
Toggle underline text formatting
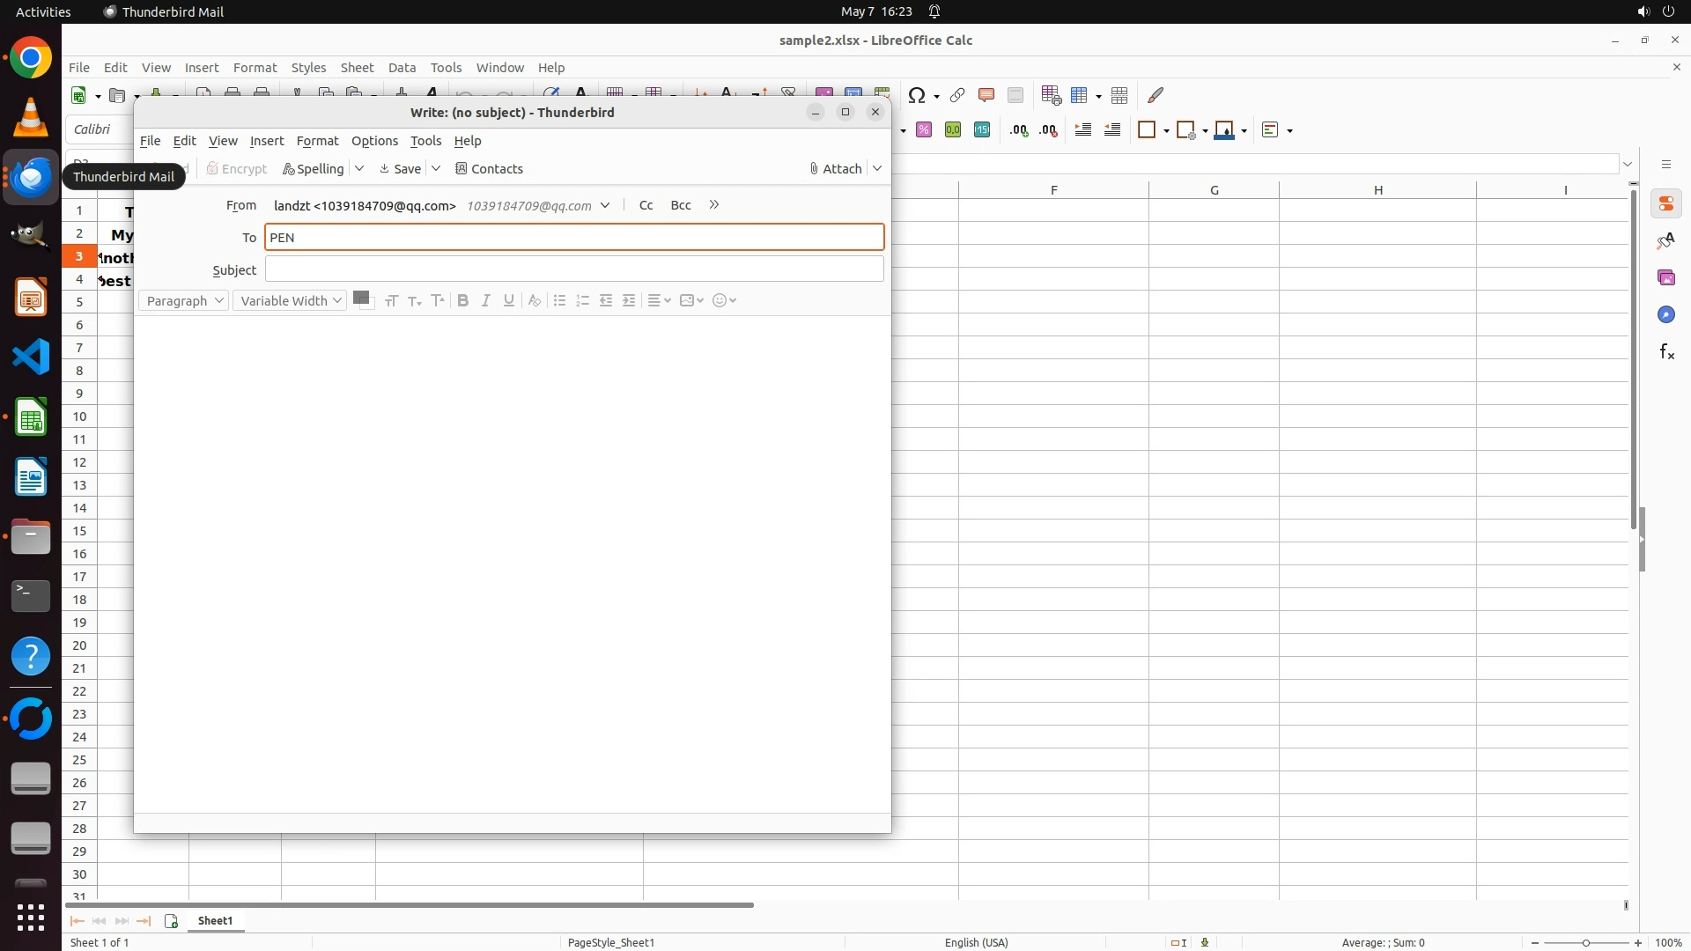click(508, 301)
